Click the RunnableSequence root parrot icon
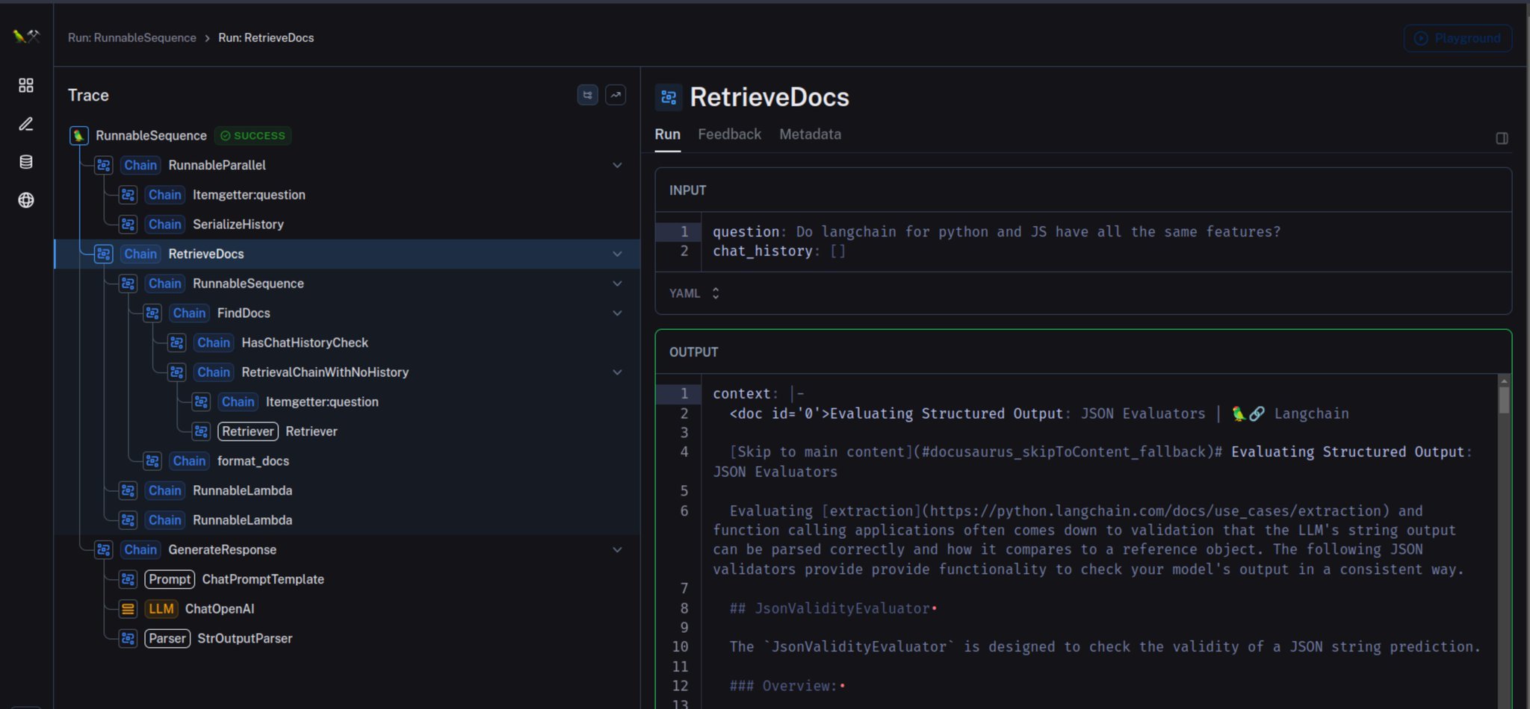The width and height of the screenshot is (1530, 709). pyautogui.click(x=79, y=135)
